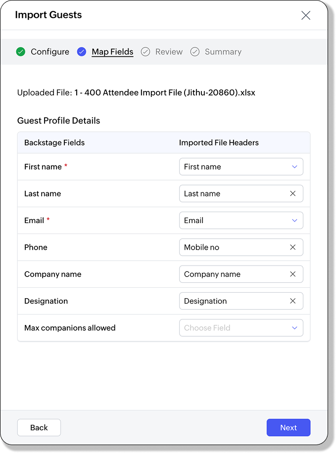Click the blue Map Fields step checkmark
This screenshot has width=336, height=453.
[x=82, y=51]
